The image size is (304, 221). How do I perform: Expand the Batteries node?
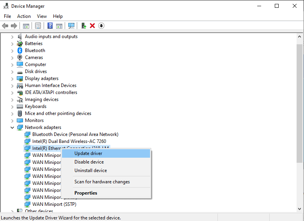(12, 44)
